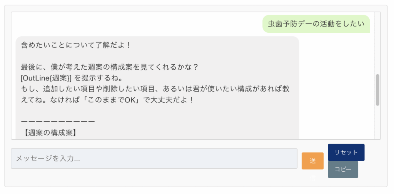Click the dashed divider line in the reply
Screen dimensions: 394x194
(58, 122)
